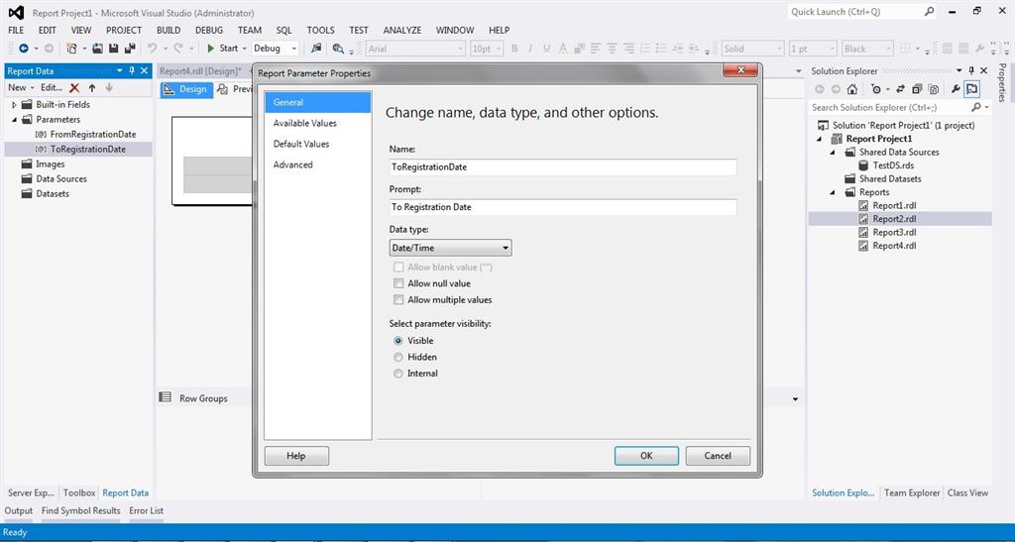Click the Align Left toolbar icon
Image resolution: width=1015 pixels, height=542 pixels.
click(x=596, y=49)
